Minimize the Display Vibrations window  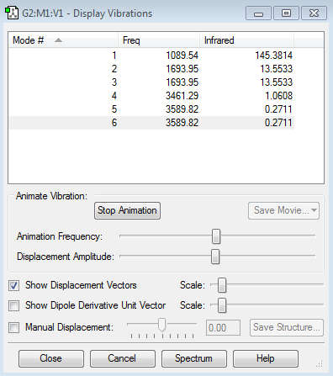click(258, 13)
